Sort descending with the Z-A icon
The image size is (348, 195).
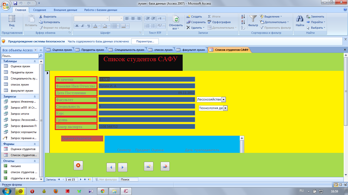pos(243,22)
